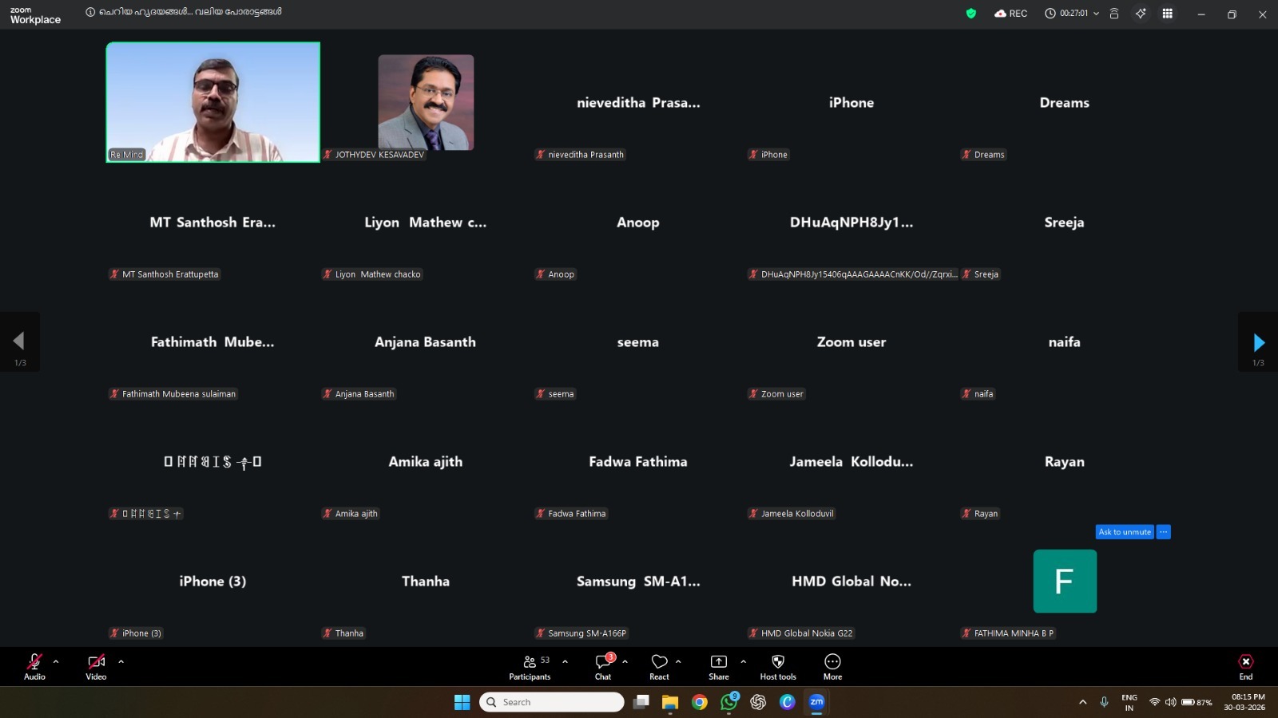The height and width of the screenshot is (718, 1278).
Task: Click the End meeting button
Action: point(1245,667)
